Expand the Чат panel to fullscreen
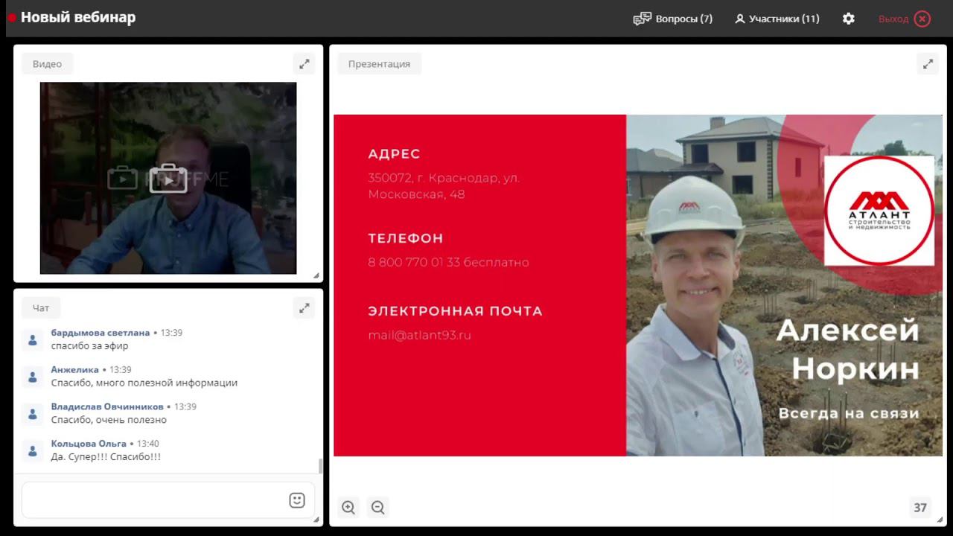This screenshot has height=536, width=953. coord(305,307)
